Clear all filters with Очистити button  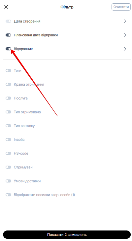(121, 7)
